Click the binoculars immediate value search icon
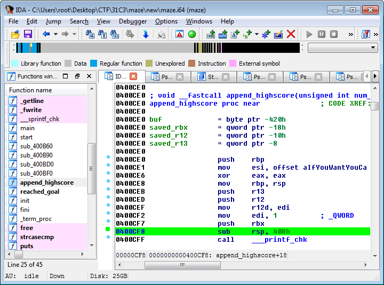Screen dimensions: 384x285 [114, 34]
